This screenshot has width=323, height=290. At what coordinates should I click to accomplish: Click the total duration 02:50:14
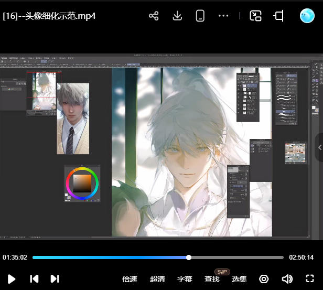[301, 257]
